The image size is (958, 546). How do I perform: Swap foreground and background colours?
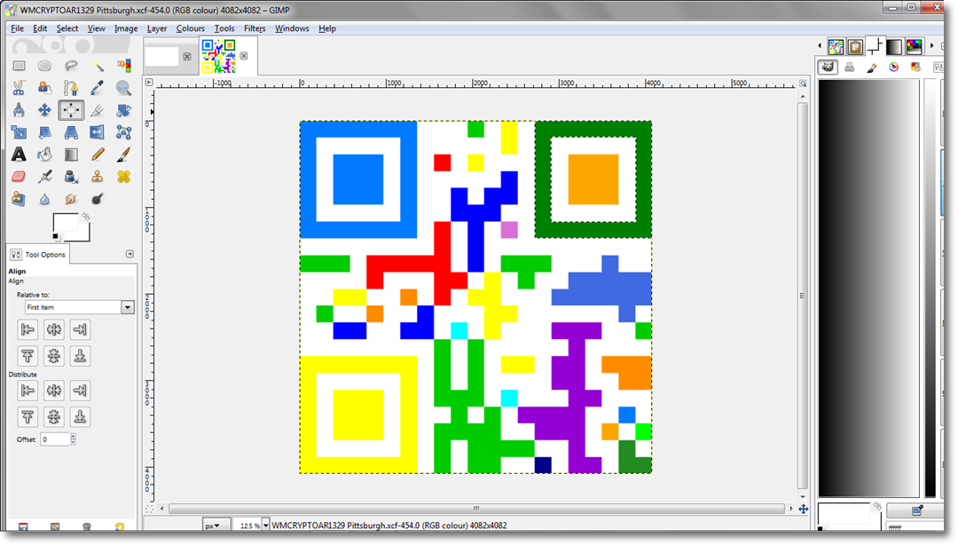[x=85, y=217]
